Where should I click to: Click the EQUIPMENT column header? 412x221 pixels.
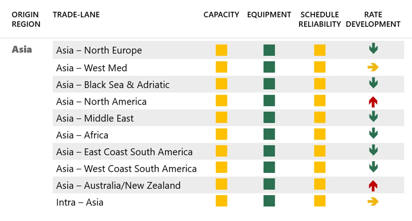click(269, 15)
